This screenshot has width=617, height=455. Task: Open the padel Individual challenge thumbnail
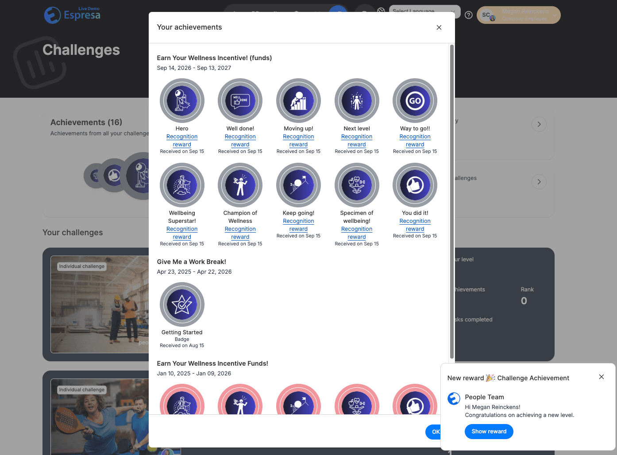tap(100, 417)
